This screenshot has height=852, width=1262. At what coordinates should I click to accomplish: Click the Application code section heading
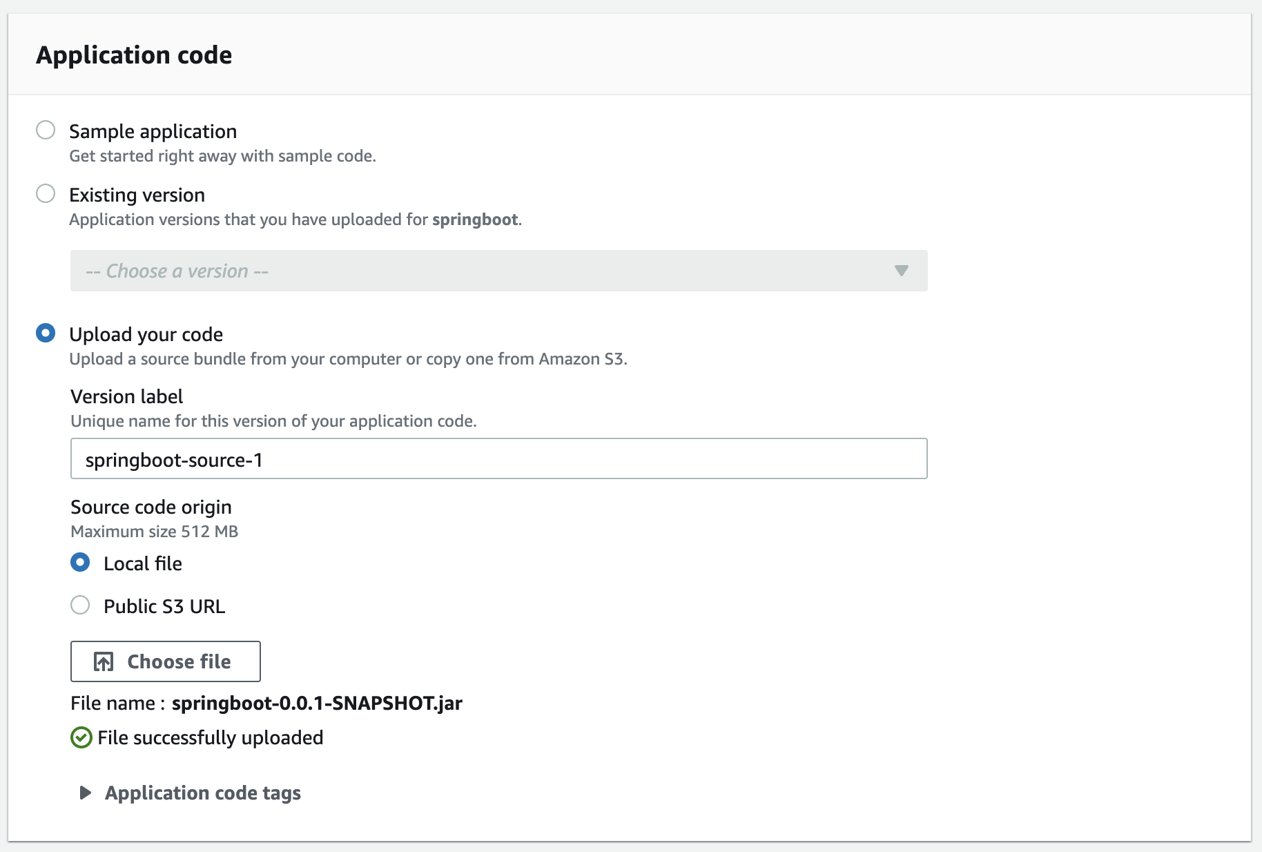[x=134, y=55]
